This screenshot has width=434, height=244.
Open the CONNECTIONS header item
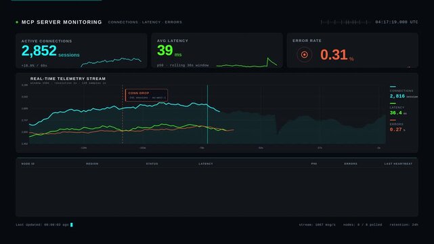[x=123, y=22]
